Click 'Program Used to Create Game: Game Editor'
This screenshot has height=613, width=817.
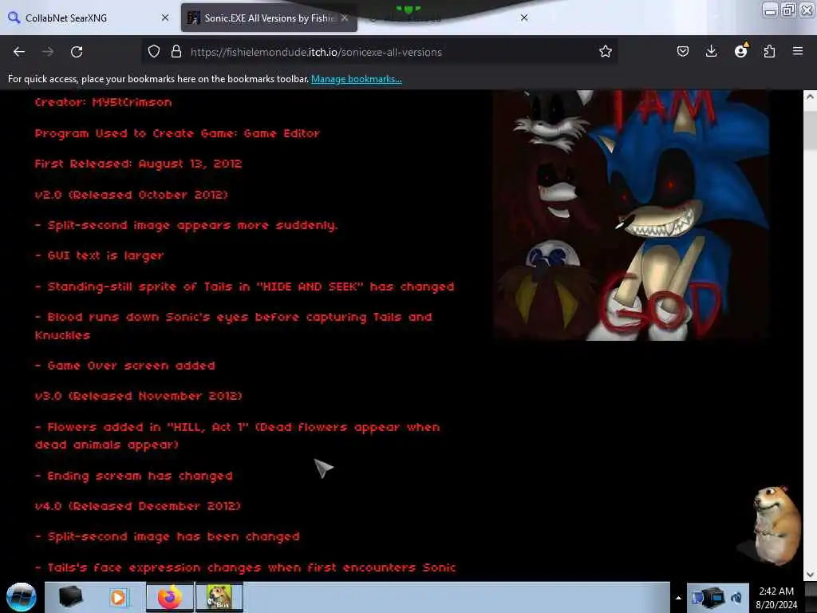[x=177, y=133]
